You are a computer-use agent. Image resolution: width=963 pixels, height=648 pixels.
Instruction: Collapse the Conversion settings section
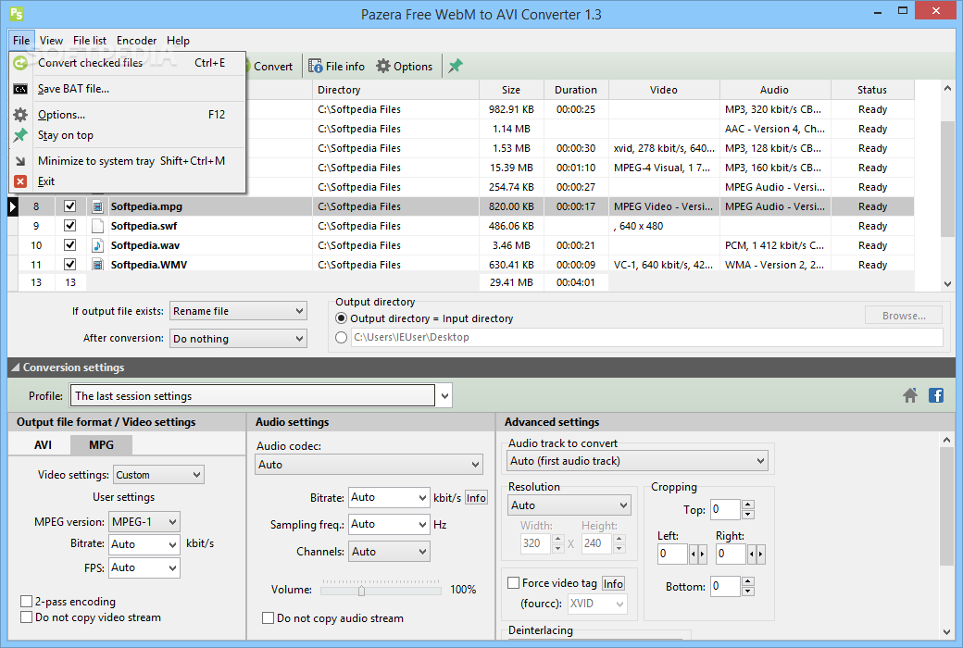pos(16,368)
